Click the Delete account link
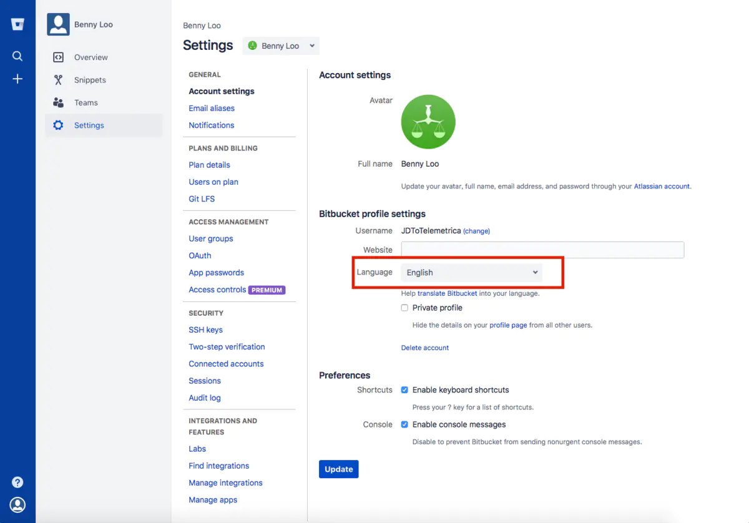This screenshot has height=523, width=749. pyautogui.click(x=425, y=348)
